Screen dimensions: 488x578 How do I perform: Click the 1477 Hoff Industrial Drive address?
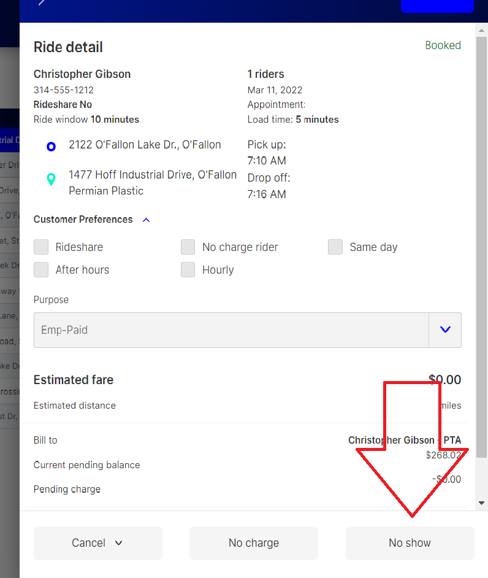point(153,175)
